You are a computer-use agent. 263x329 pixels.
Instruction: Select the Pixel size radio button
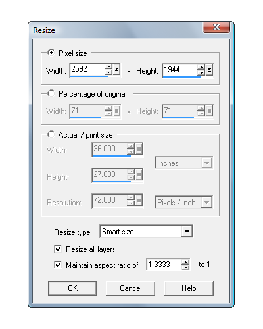(51, 53)
